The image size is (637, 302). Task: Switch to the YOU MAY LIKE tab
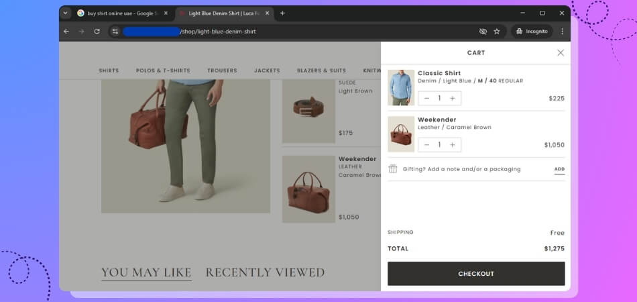click(x=146, y=272)
